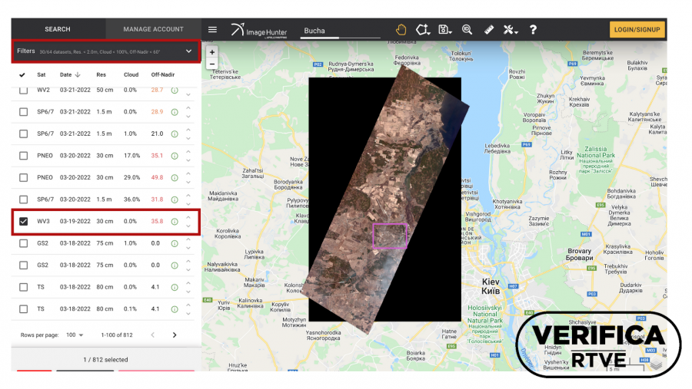Click the Bucha location search field
Viewport: 692px width, 389px height.
click(341, 31)
